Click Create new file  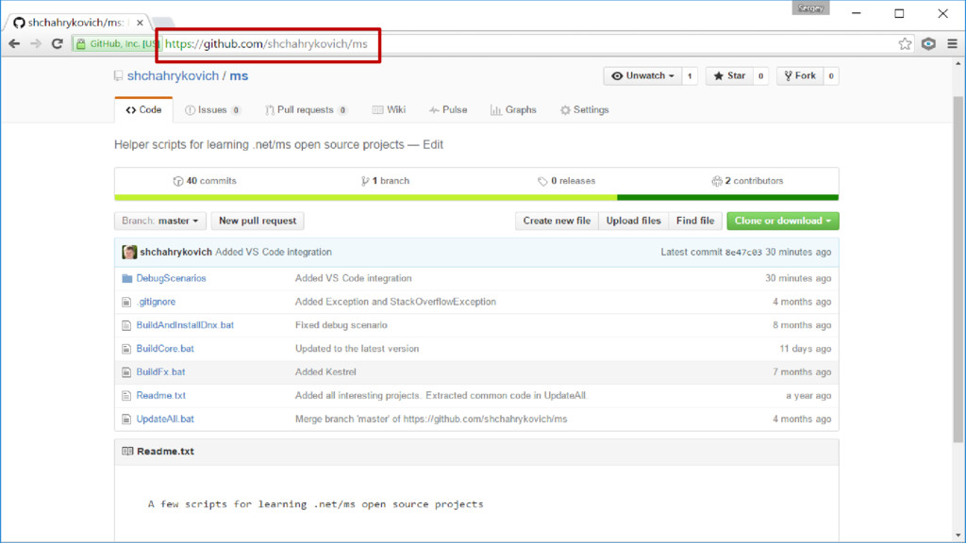[557, 221]
